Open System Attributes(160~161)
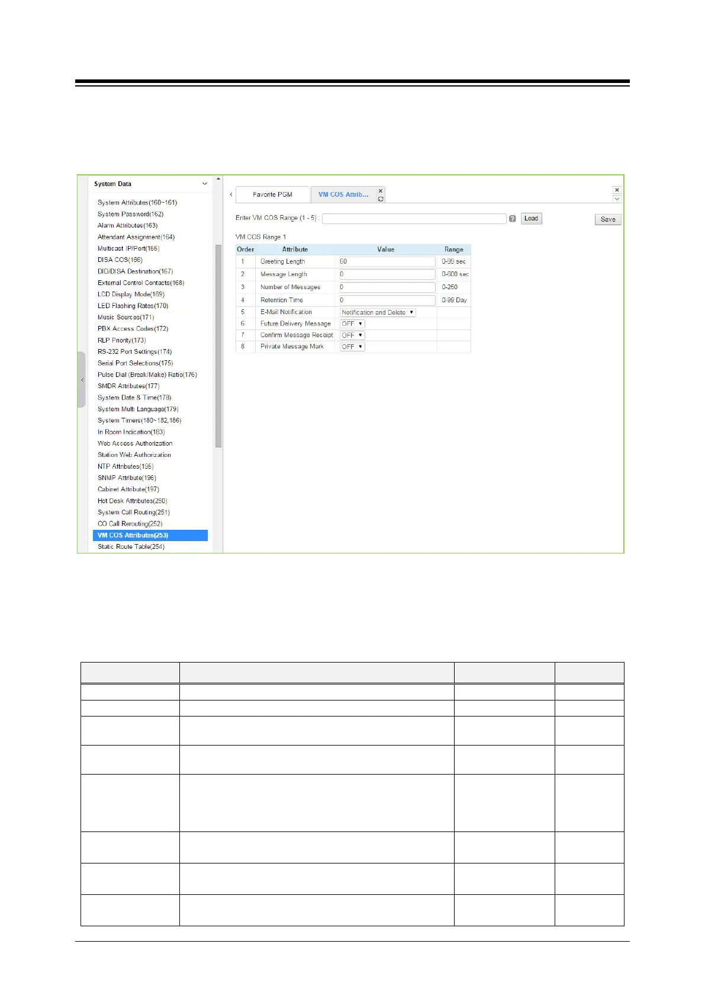This screenshot has width=705, height=998. click(137, 203)
